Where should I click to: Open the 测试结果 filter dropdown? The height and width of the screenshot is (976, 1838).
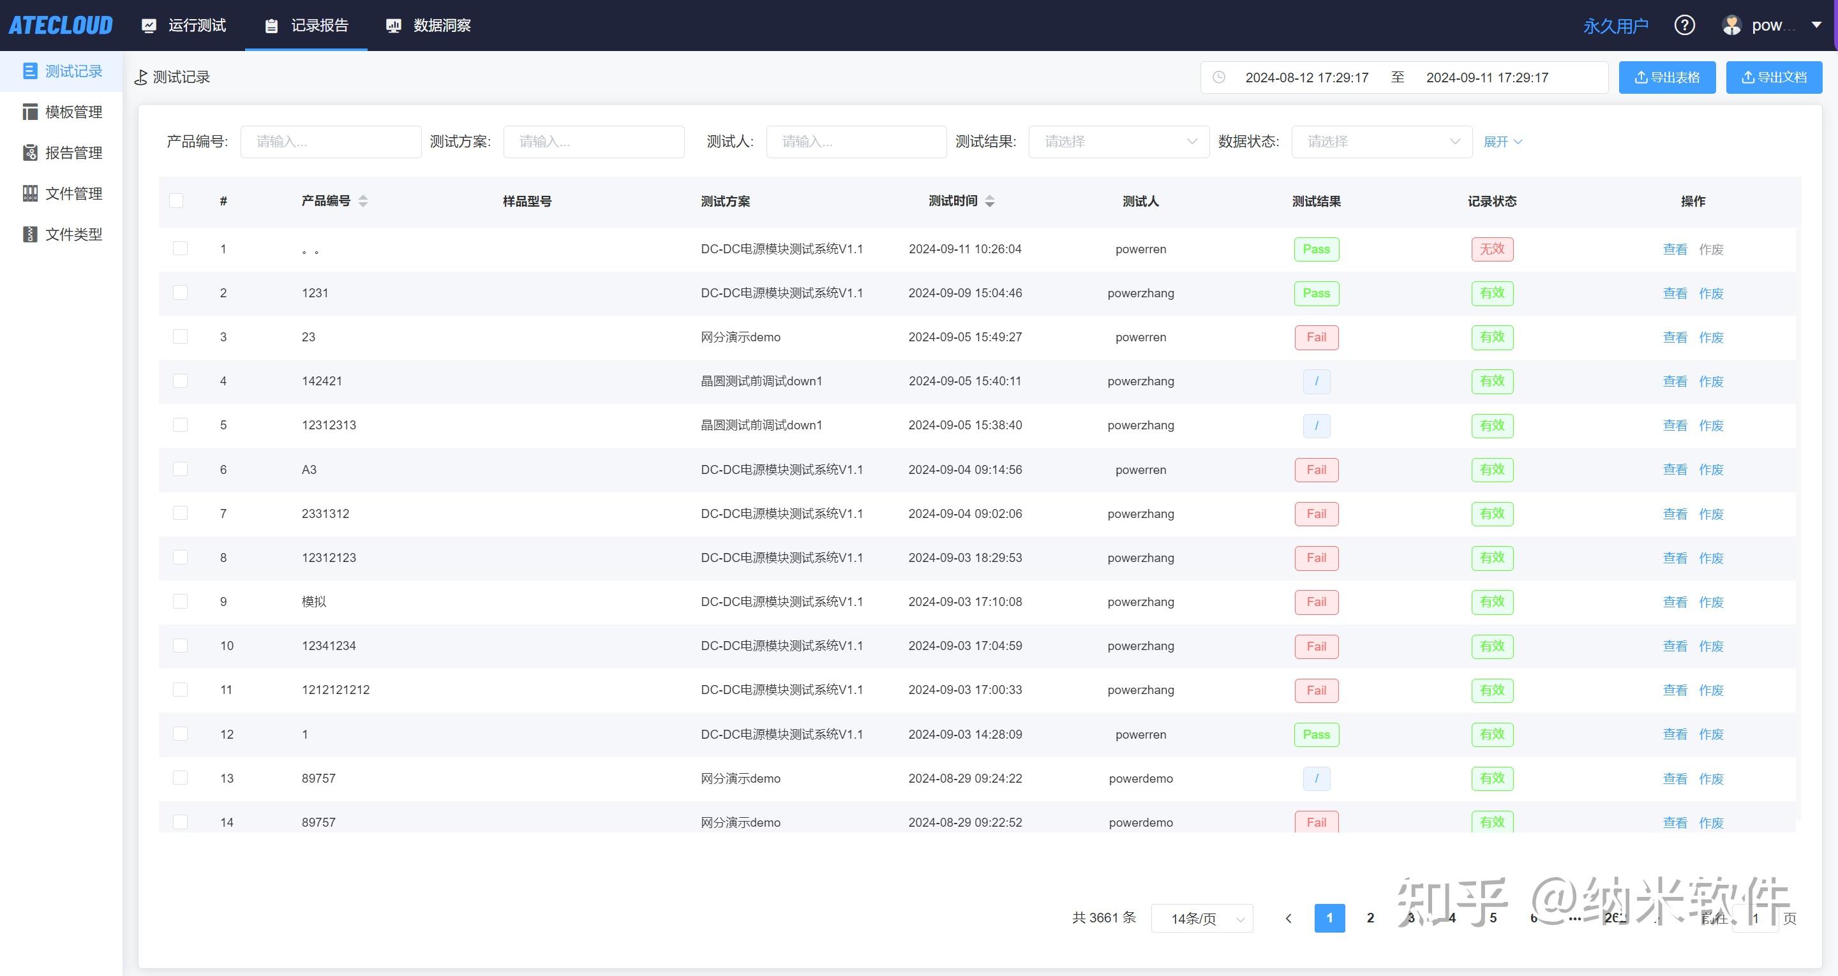point(1118,141)
